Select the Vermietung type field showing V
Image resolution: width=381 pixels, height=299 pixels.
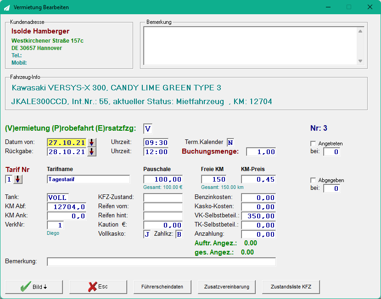(148, 128)
